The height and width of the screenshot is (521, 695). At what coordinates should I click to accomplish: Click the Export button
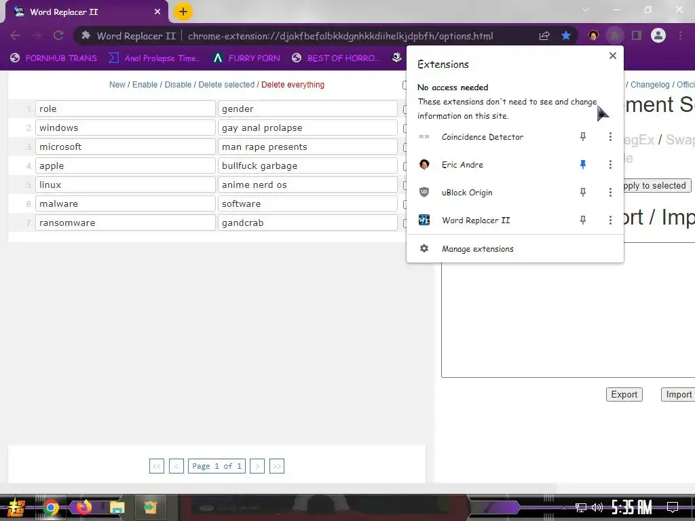click(624, 394)
